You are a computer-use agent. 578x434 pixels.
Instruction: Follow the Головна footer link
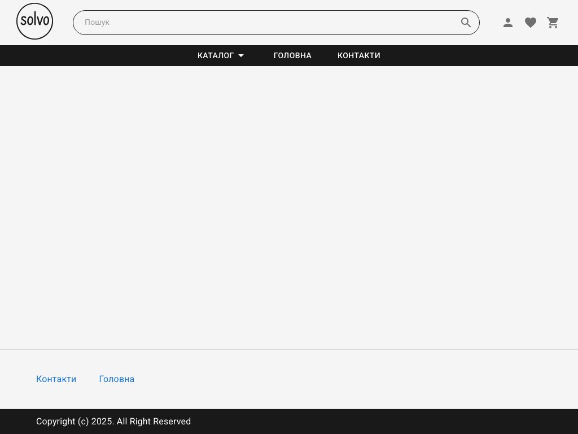pyautogui.click(x=116, y=379)
